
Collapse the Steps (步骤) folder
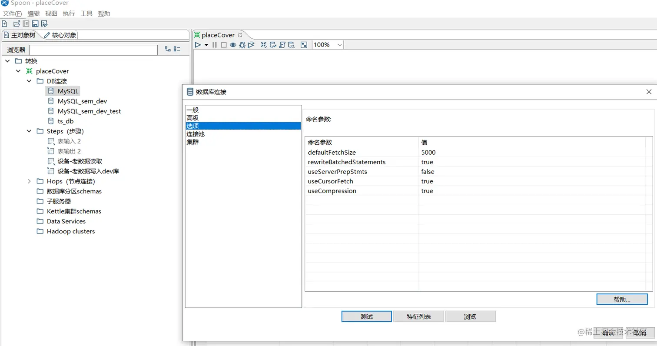tap(29, 131)
